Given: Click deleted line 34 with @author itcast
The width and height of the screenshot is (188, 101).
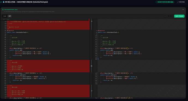Looking at the screenshot, I should click(x=13, y=27).
